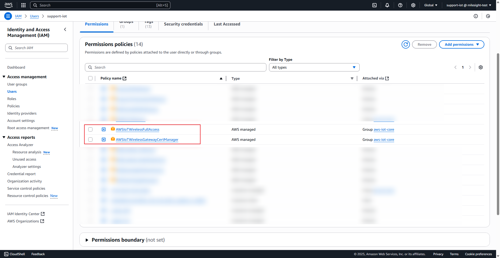Switch to the Security credentials tab
500x258 pixels.
tap(183, 24)
